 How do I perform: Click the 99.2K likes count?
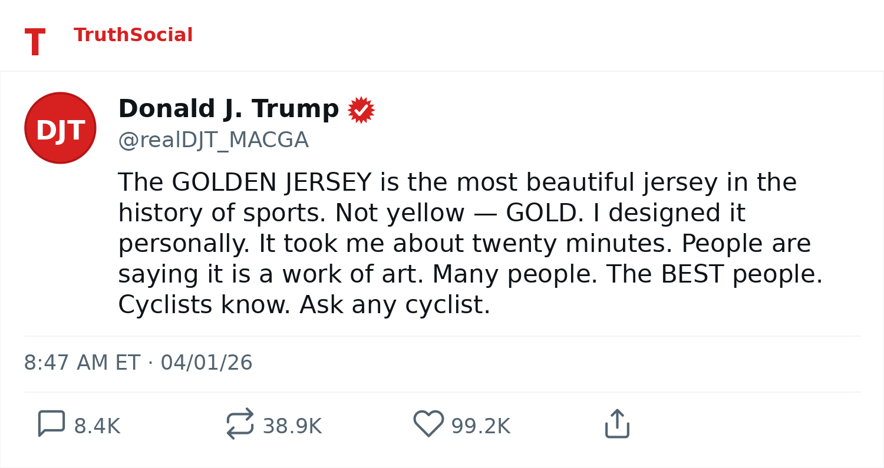480,427
